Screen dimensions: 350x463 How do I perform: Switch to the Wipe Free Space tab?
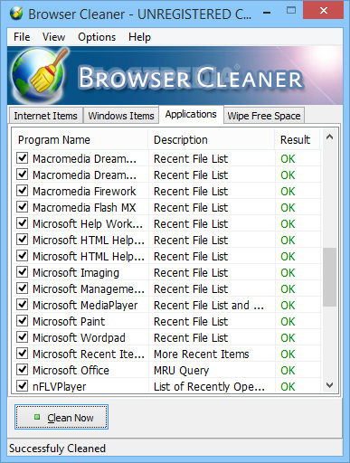(264, 116)
